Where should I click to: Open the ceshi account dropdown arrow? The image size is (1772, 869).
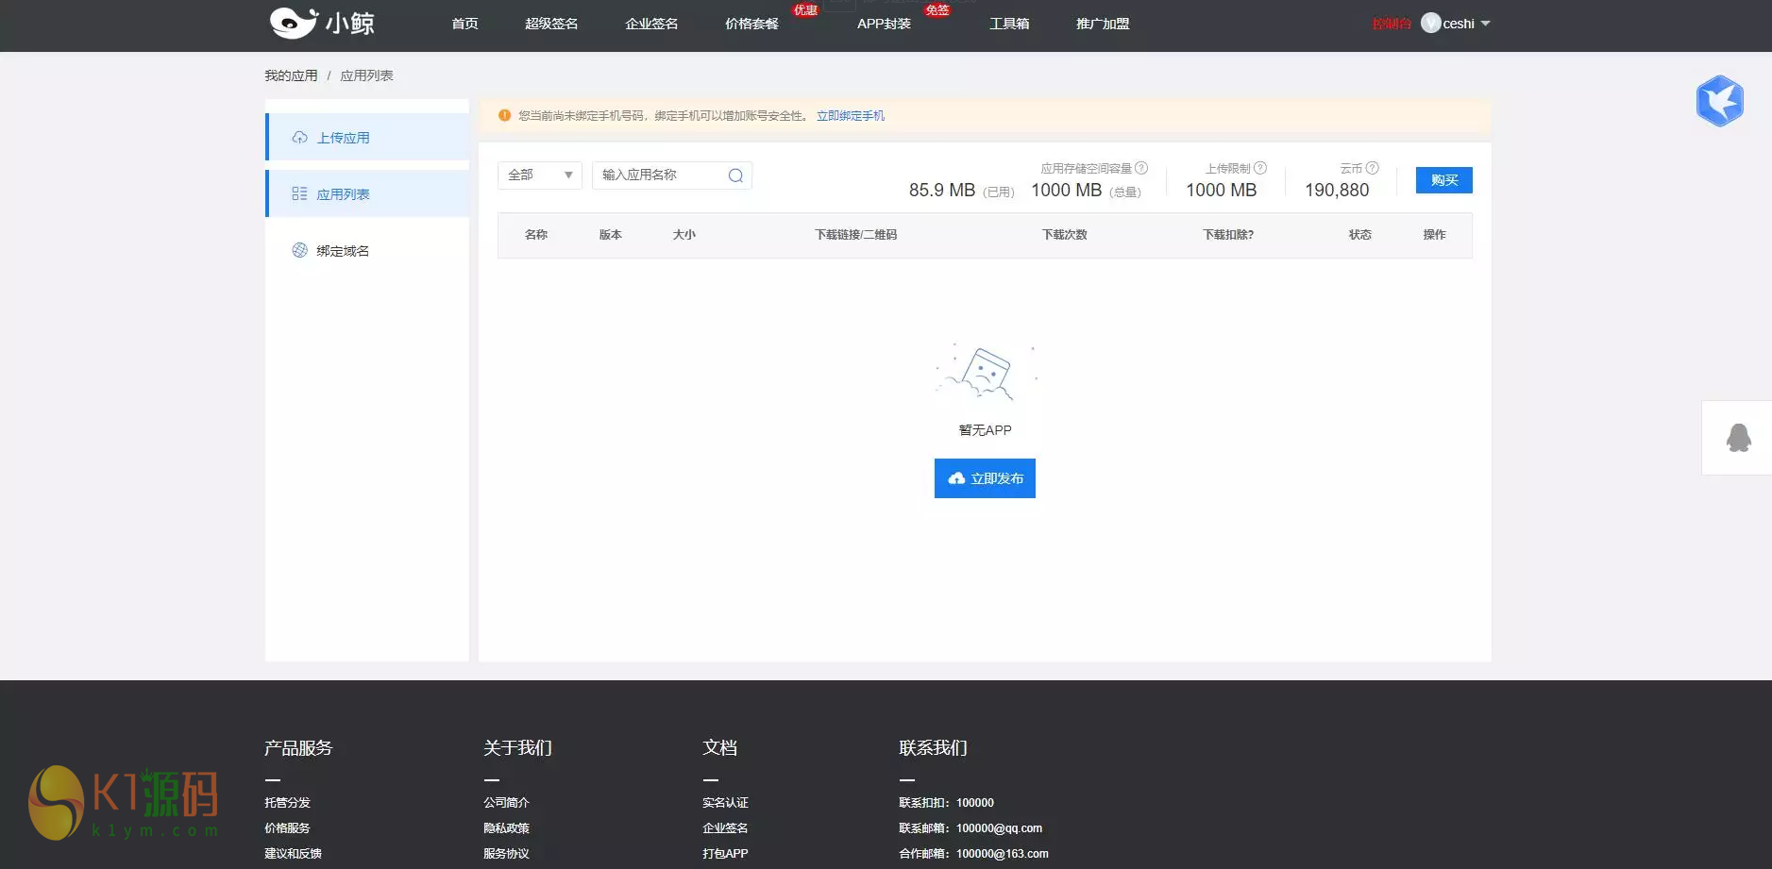[1483, 24]
